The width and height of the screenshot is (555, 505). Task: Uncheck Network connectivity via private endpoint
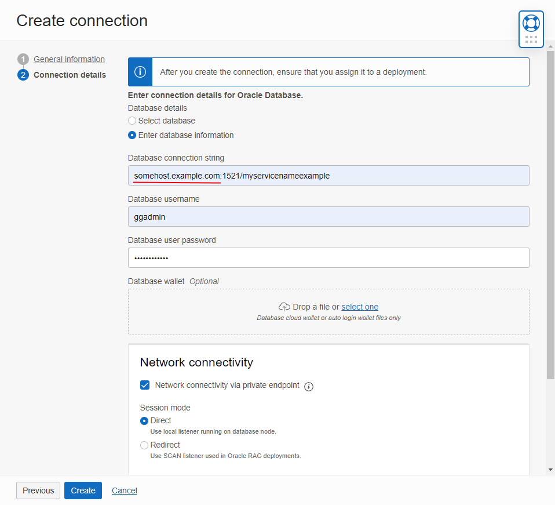tap(145, 385)
